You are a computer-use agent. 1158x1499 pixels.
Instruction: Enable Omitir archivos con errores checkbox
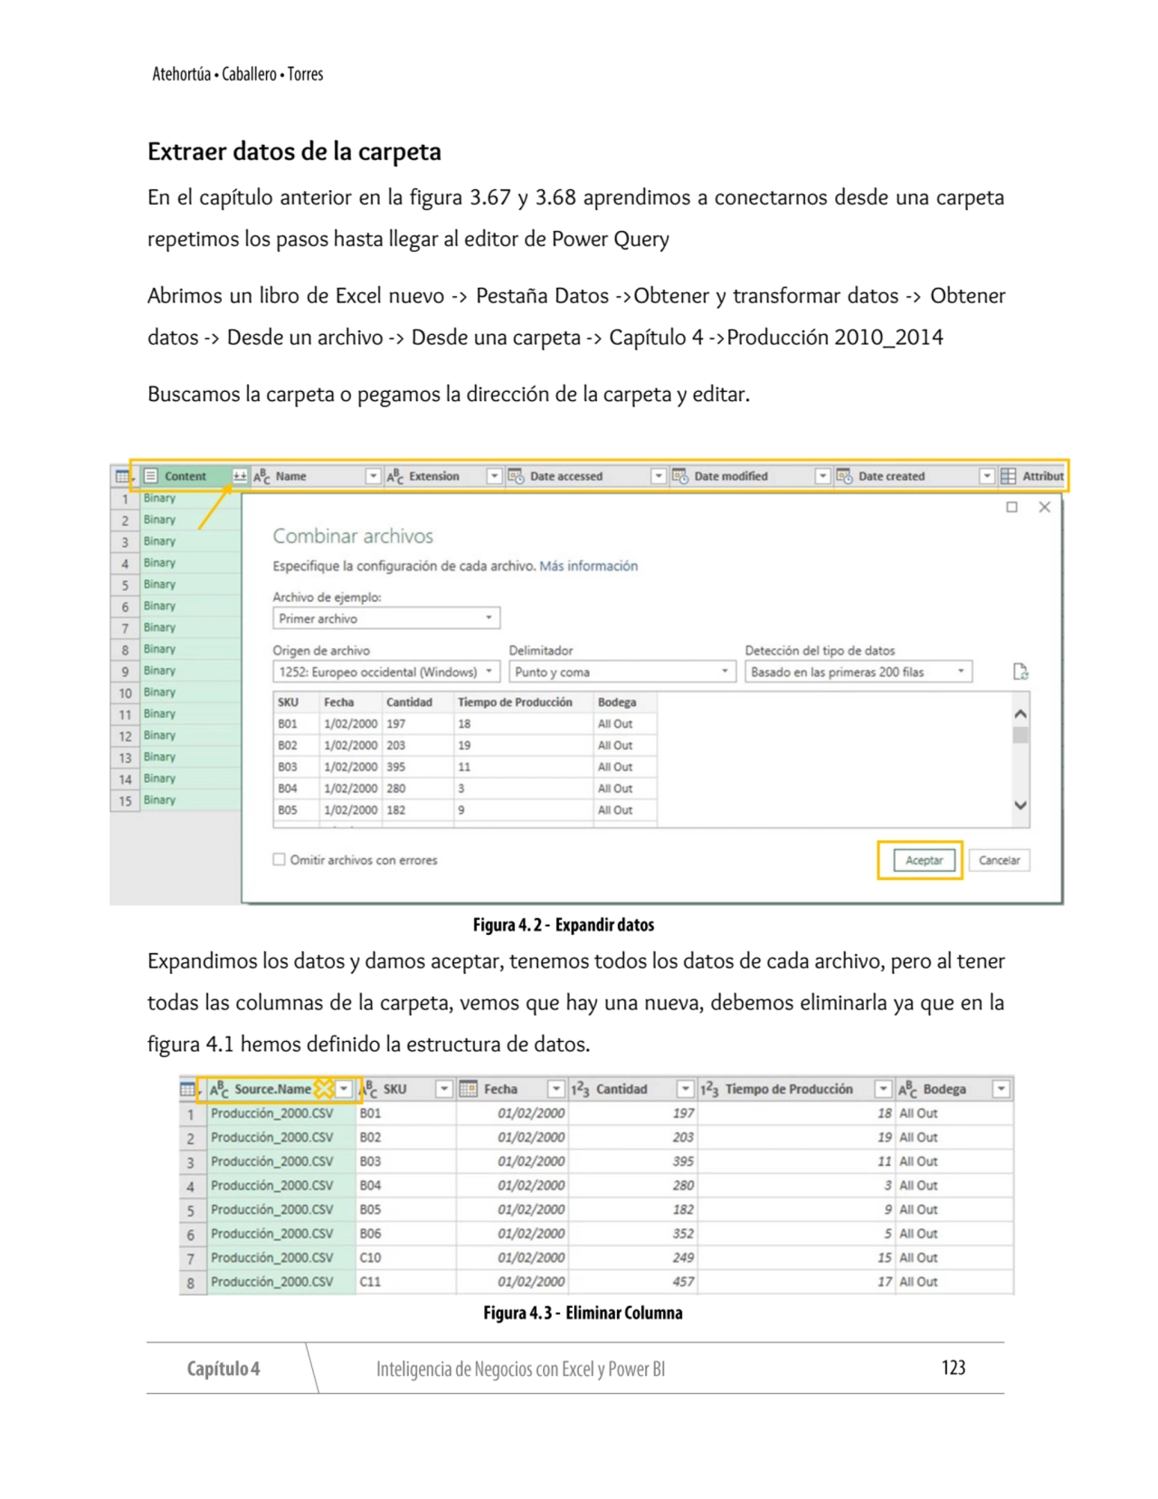click(279, 860)
